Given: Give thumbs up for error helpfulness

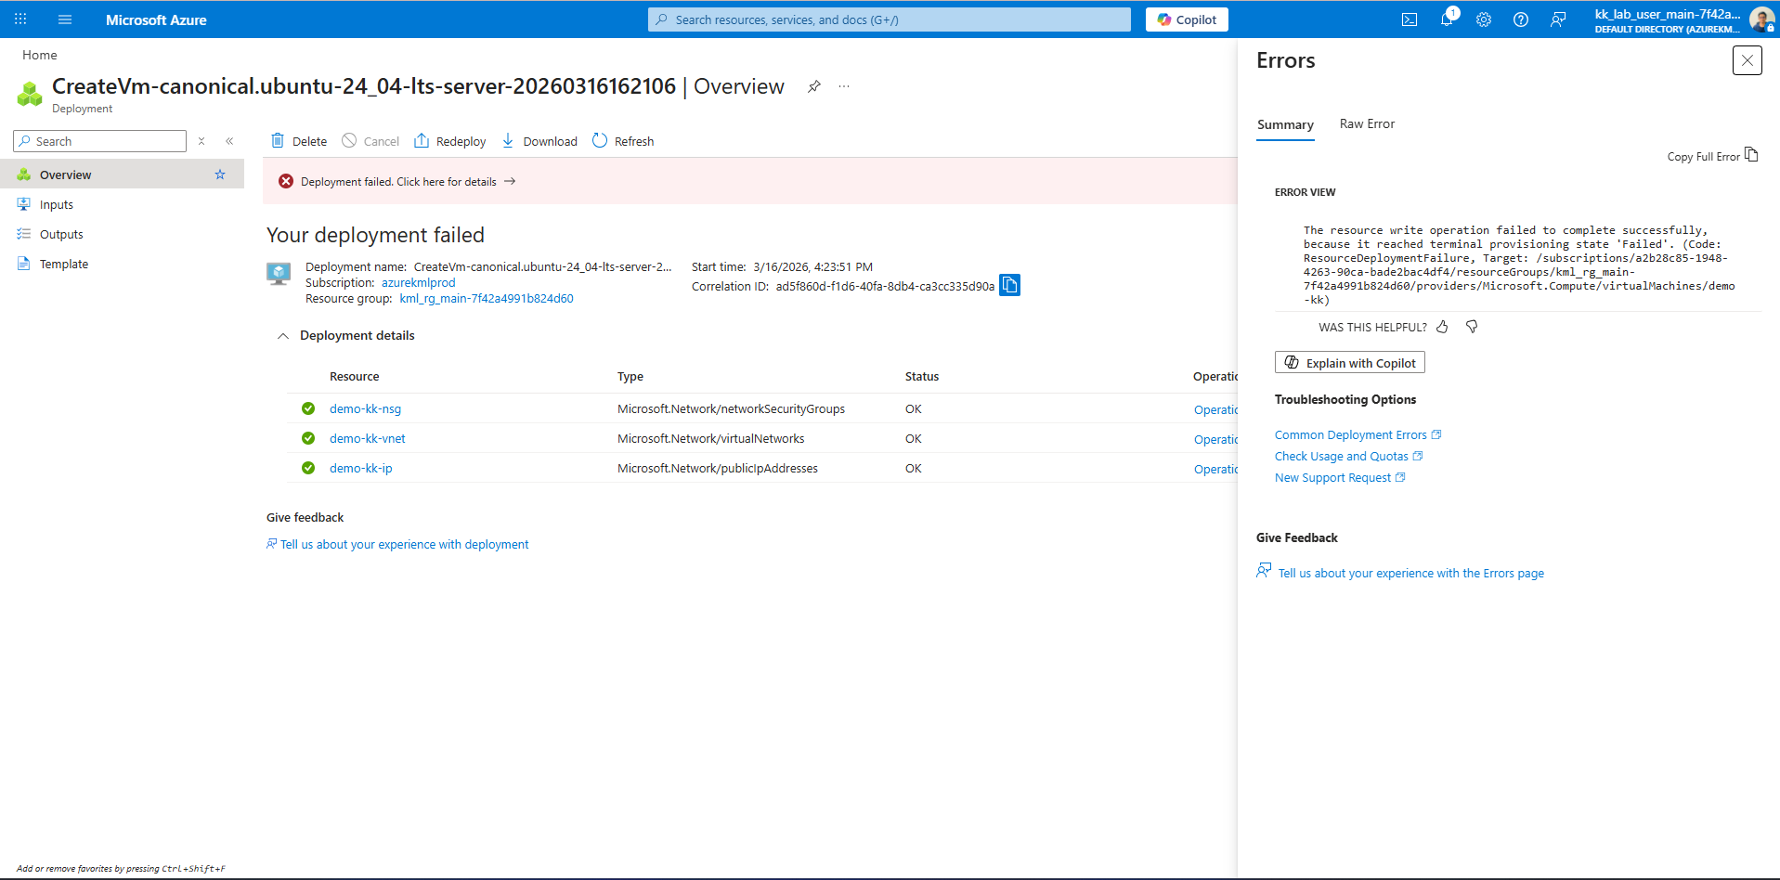Looking at the screenshot, I should point(1442,327).
